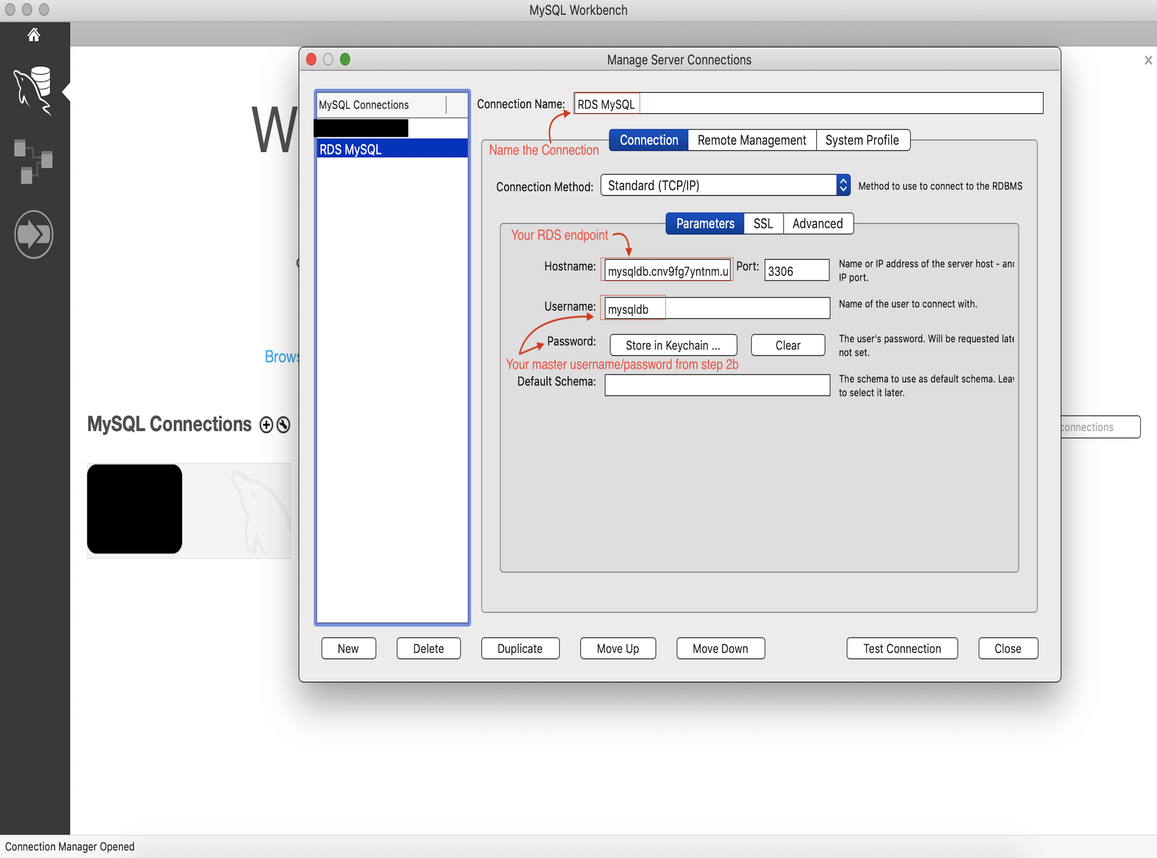1157x858 pixels.
Task: Click the Hostname input field
Action: point(668,271)
